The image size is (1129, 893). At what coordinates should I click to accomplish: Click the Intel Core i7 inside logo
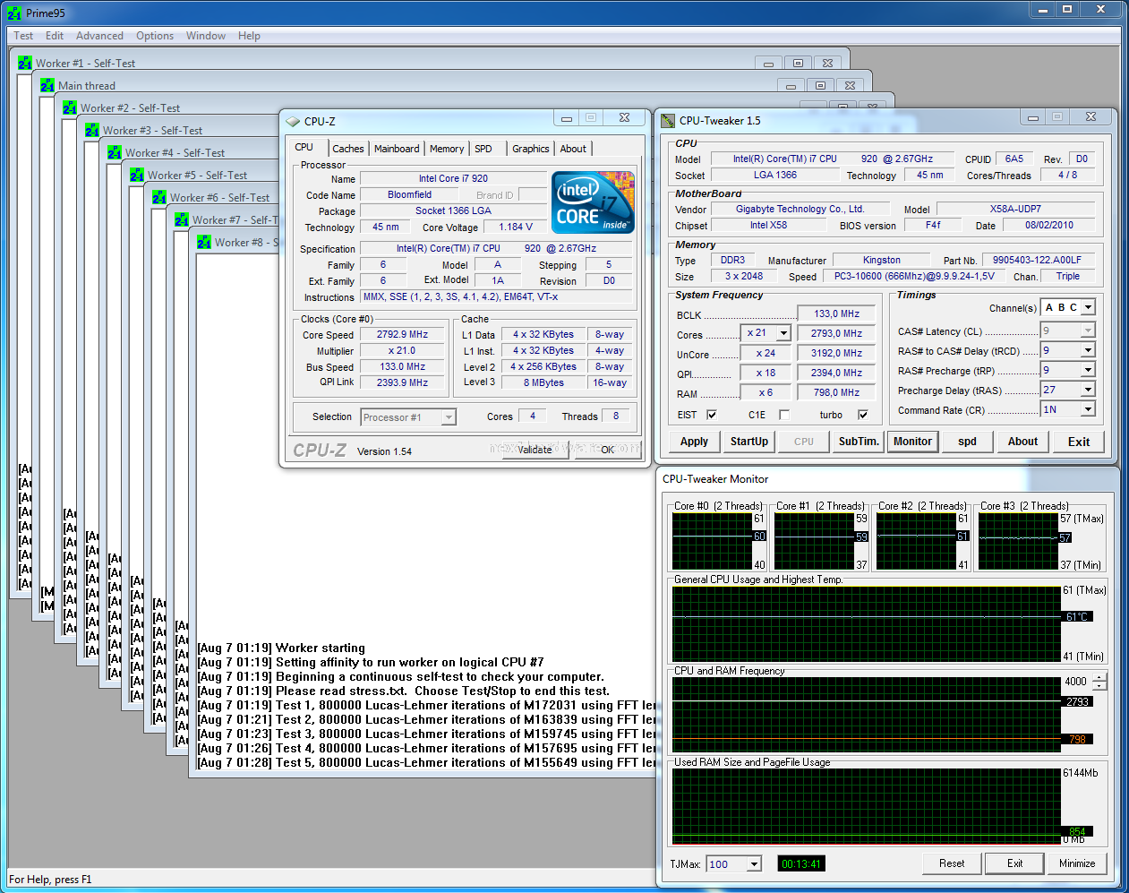point(593,202)
